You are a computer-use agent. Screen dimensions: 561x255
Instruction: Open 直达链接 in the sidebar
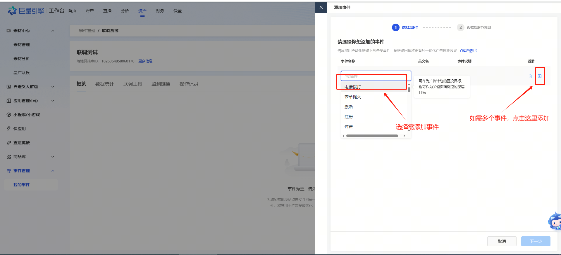tap(21, 143)
